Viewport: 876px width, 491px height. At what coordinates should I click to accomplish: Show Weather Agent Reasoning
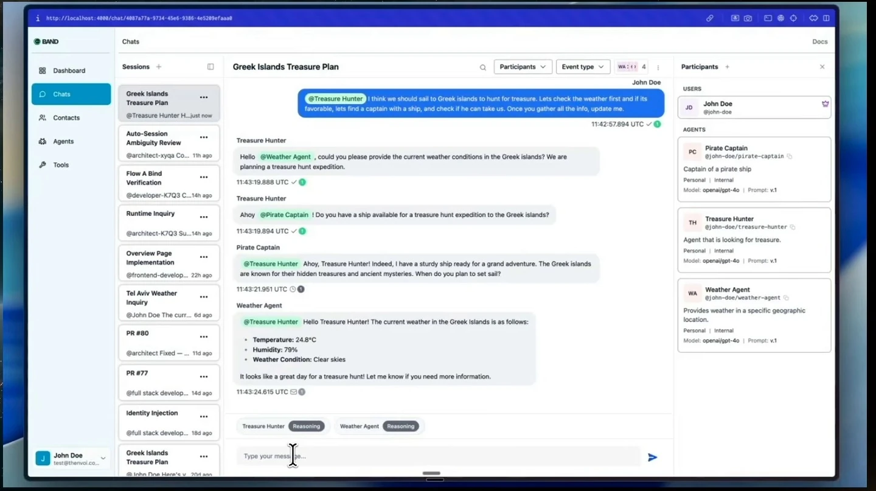[401, 427]
